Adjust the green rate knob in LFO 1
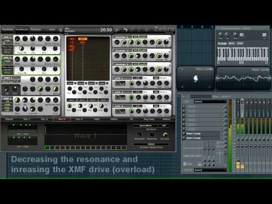Viewport: 272px width, 204px height. 131,83
